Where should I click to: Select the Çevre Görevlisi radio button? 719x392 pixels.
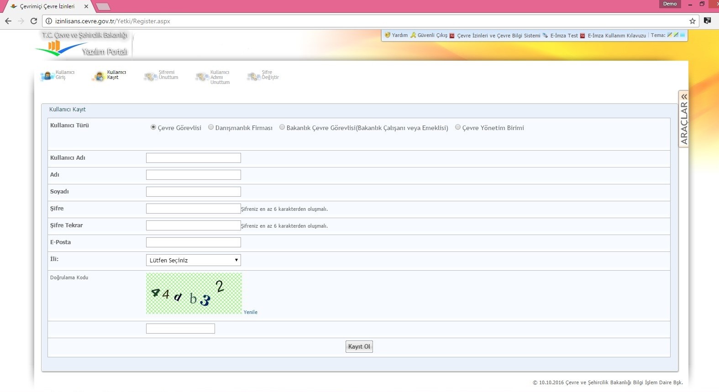tap(153, 127)
